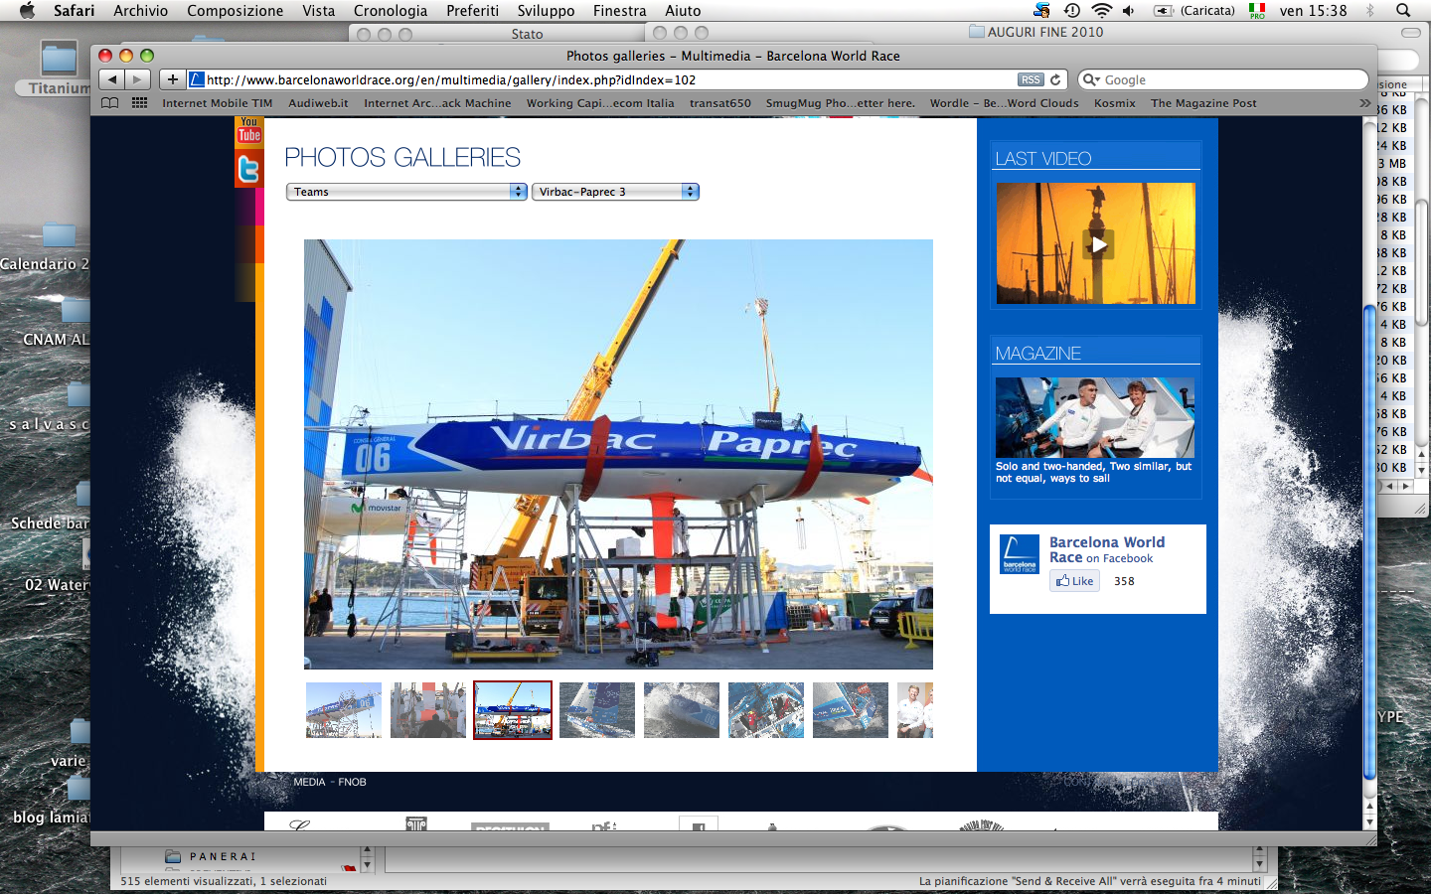
Task: Open Internet Mobile TIM bookmark
Action: pos(217,102)
